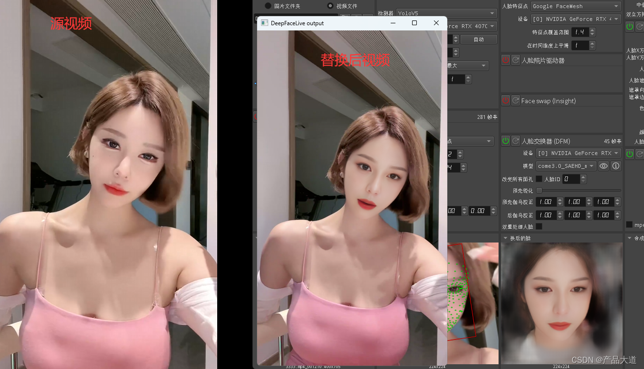Reset the 人脸交换器 (DFM) settings
644x369 pixels.
click(x=515, y=141)
